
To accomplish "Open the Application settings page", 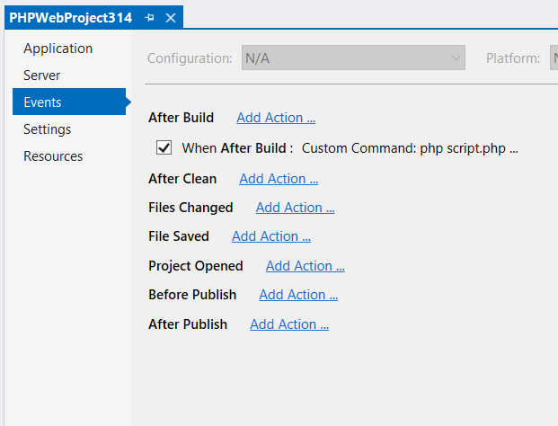I will point(58,49).
